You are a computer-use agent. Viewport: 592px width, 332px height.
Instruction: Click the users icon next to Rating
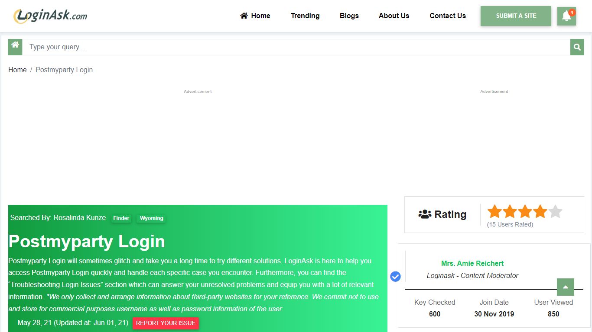coord(424,214)
